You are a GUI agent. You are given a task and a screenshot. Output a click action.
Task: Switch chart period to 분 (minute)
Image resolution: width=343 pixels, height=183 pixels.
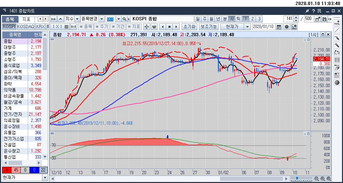[x=225, y=19]
